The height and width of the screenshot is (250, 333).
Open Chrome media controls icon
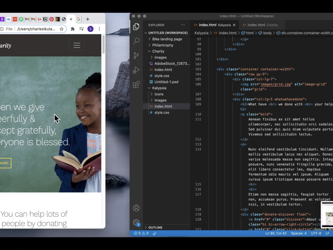point(82,29)
